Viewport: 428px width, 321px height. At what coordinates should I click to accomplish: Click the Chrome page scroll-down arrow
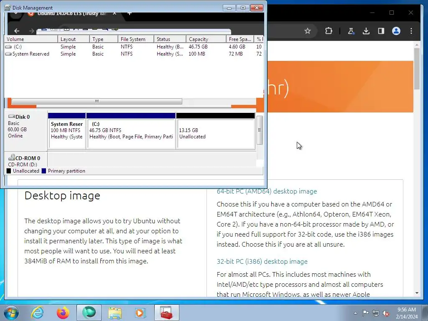tap(417, 293)
